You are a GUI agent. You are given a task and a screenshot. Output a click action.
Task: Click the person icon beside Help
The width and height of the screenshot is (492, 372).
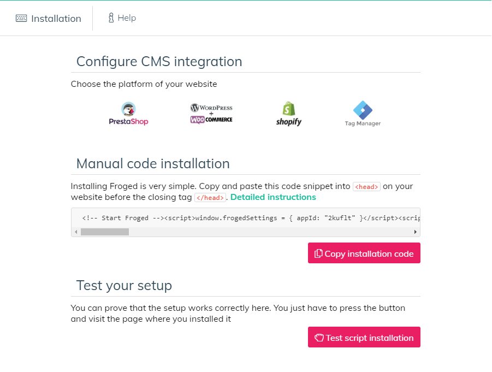(x=111, y=18)
